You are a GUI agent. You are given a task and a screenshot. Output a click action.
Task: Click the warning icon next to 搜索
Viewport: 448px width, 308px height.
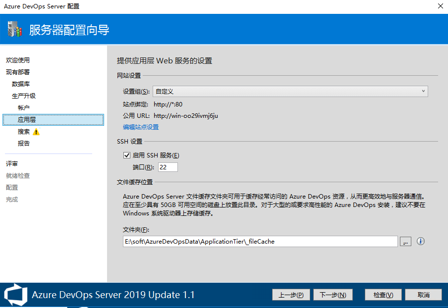pyautogui.click(x=36, y=132)
